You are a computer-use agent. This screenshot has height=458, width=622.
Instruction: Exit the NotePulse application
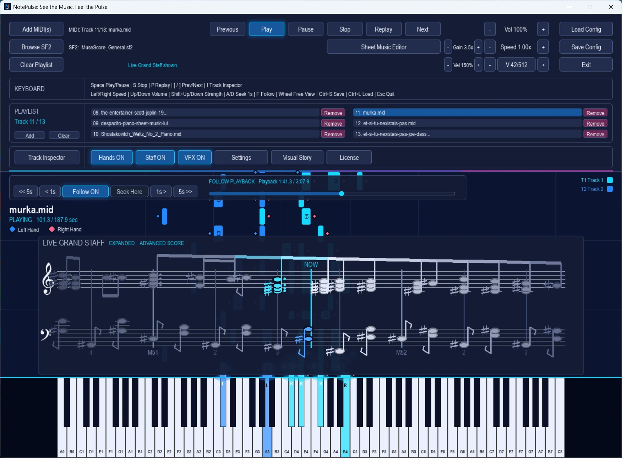(586, 65)
